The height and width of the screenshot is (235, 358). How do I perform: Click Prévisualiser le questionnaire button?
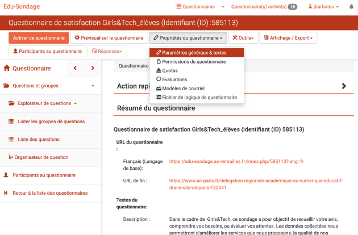click(109, 38)
